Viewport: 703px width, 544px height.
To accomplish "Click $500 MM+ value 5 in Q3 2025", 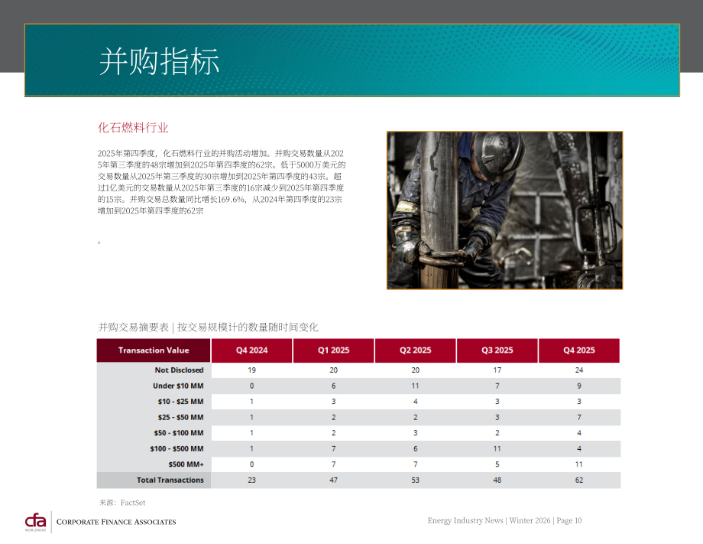I will click(x=497, y=464).
